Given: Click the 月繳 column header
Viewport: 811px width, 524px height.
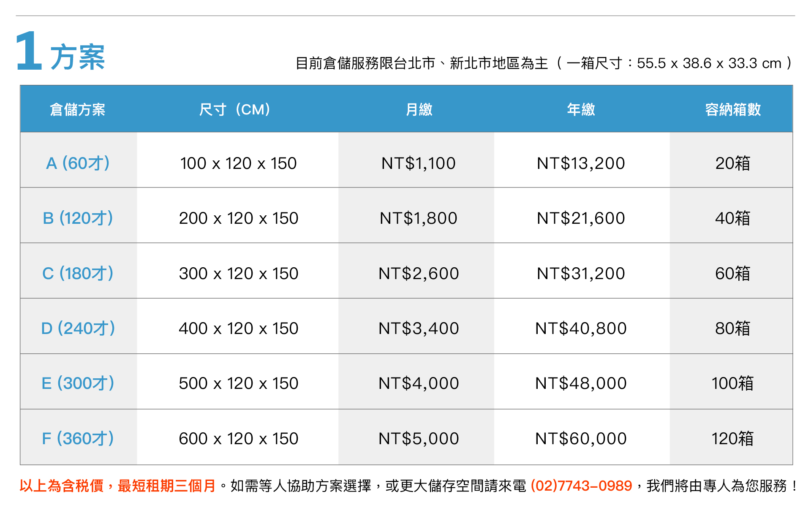Looking at the screenshot, I should [x=419, y=109].
